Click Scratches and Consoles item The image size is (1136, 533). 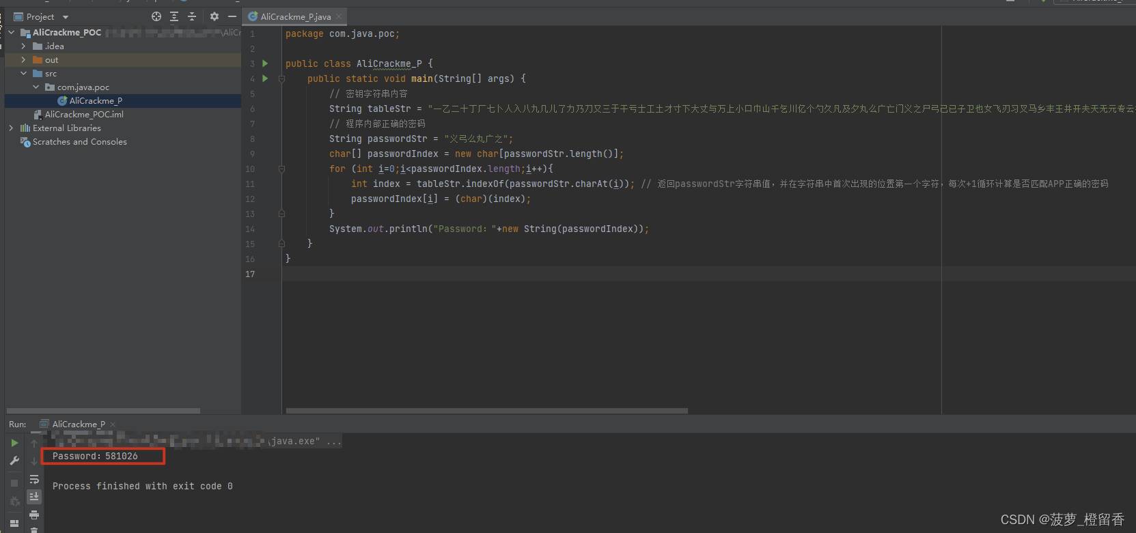[79, 142]
